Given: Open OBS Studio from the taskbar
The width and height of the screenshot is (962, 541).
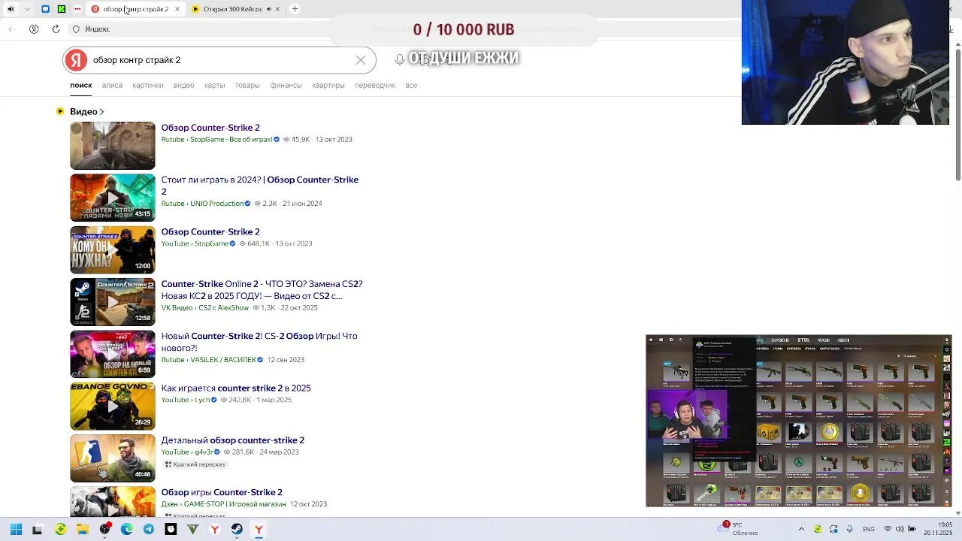Looking at the screenshot, I should pos(104,530).
